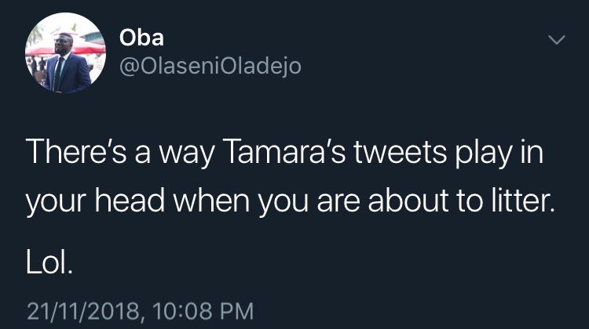The height and width of the screenshot is (329, 589).
Task: Open Oba's circular profile picture
Action: coord(65,52)
